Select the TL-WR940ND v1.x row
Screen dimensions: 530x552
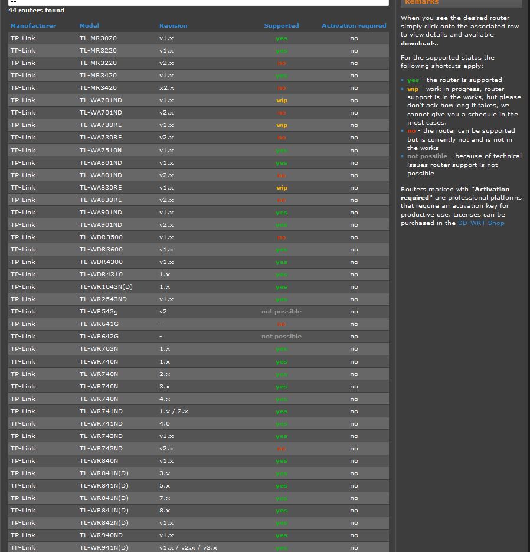coord(198,535)
